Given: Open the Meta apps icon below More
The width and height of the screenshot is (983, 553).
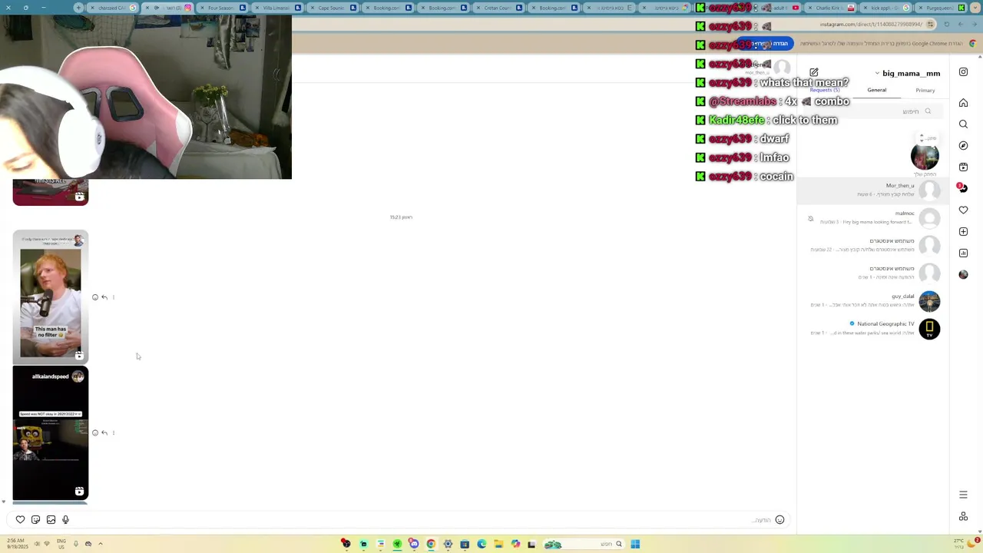Looking at the screenshot, I should coord(963,516).
